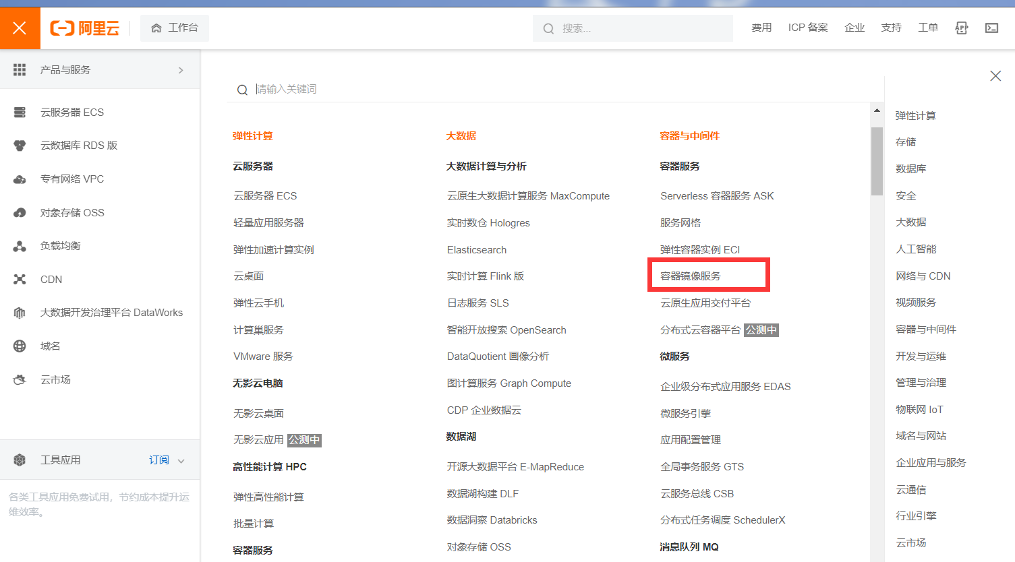Click the 订阅 link
This screenshot has width=1015, height=562.
[159, 460]
